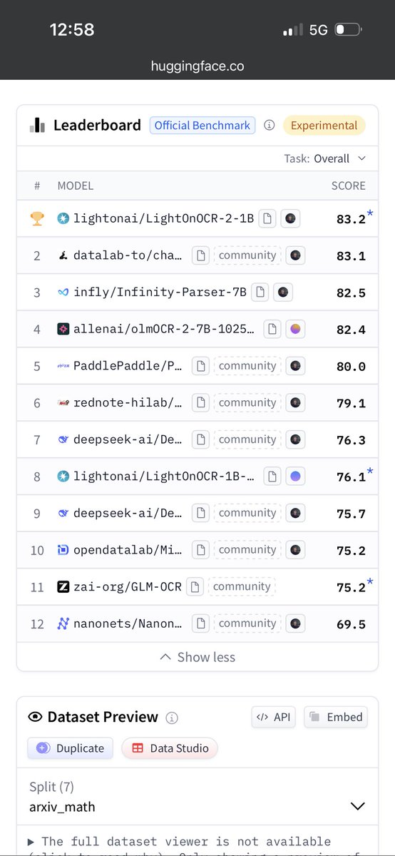Image resolution: width=395 pixels, height=856 pixels.
Task: Click the Duplicate button
Action: [70, 748]
